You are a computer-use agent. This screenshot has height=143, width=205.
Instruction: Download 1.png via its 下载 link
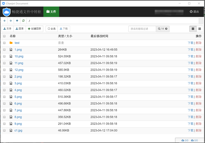(x=190, y=50)
